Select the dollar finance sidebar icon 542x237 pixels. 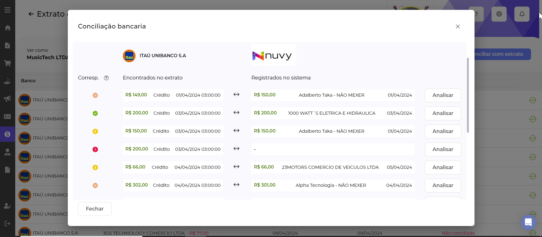pos(8,134)
